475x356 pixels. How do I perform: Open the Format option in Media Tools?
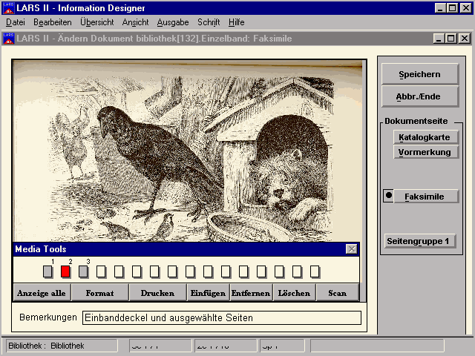[x=100, y=293]
